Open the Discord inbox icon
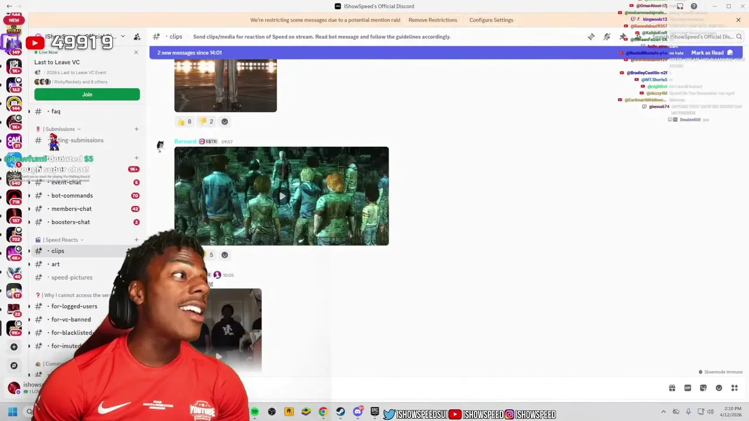 tap(680, 6)
